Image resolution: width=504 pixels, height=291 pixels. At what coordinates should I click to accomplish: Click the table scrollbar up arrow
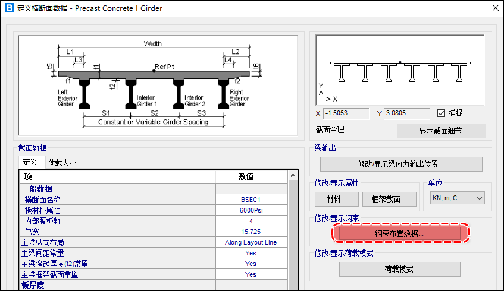click(x=292, y=176)
